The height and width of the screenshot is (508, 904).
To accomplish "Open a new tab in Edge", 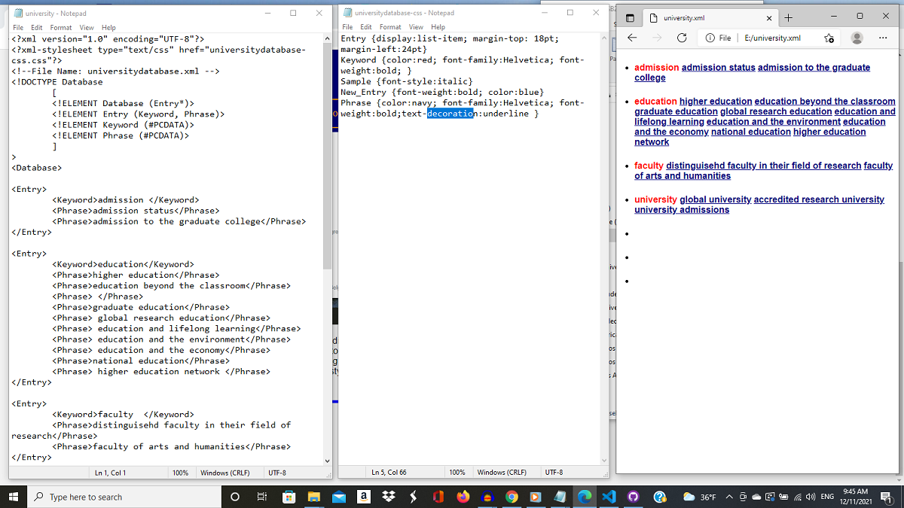I will (788, 17).
